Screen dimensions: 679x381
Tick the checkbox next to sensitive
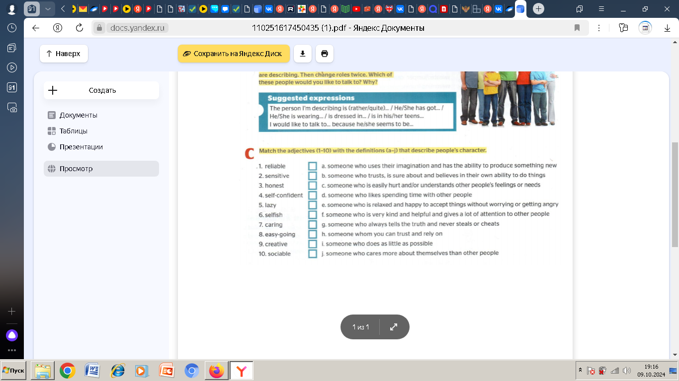tap(313, 176)
